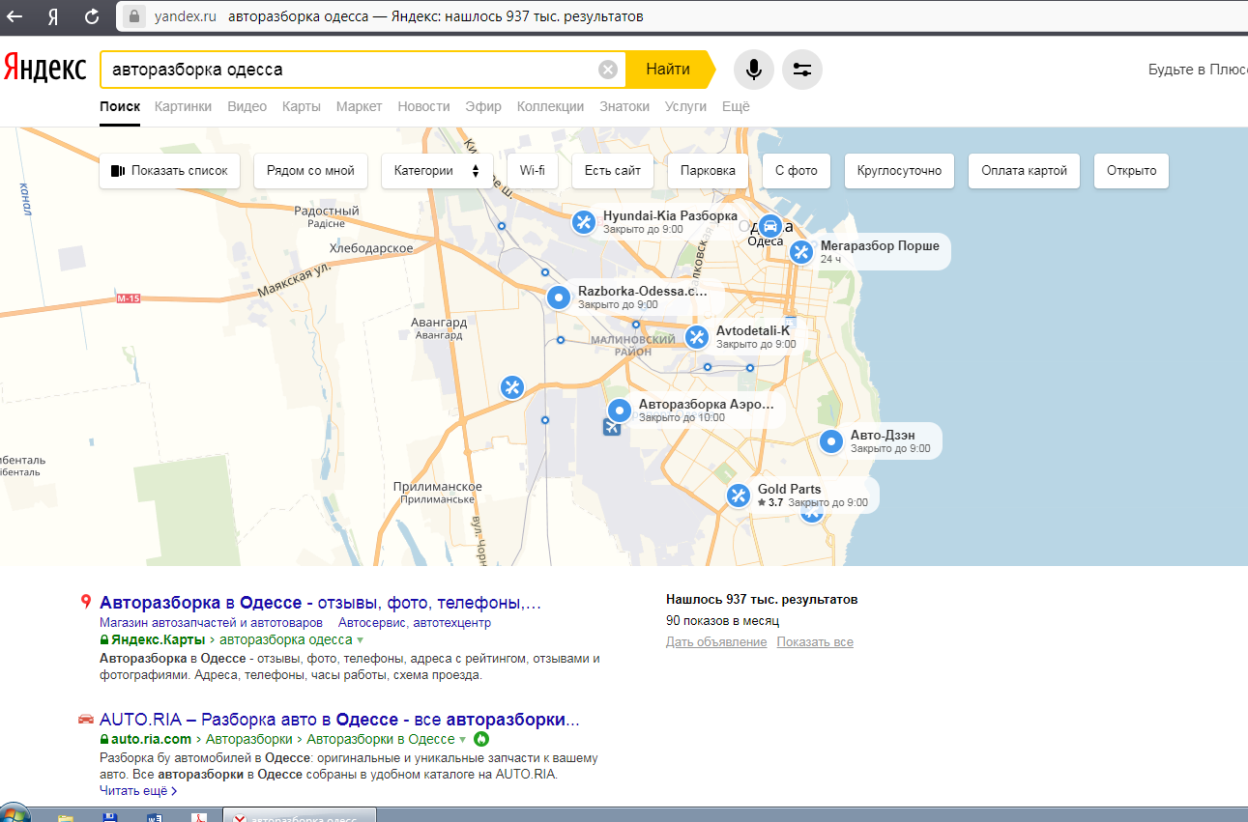The height and width of the screenshot is (822, 1248).
Task: Open the Магазин автозапчастей и автотоваров link
Action: coord(211,623)
